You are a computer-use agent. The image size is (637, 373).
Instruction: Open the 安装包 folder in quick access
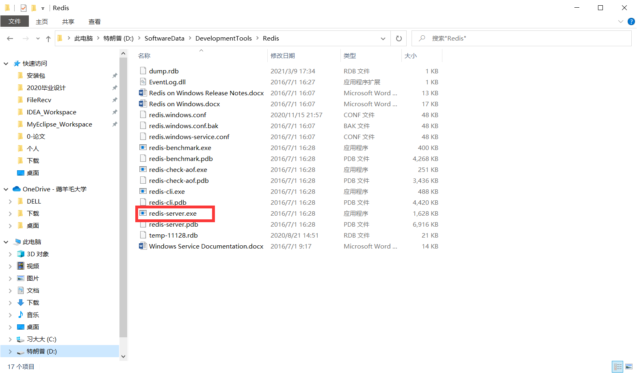pyautogui.click(x=36, y=76)
